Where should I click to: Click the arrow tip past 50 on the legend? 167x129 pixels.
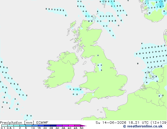[84, 126]
